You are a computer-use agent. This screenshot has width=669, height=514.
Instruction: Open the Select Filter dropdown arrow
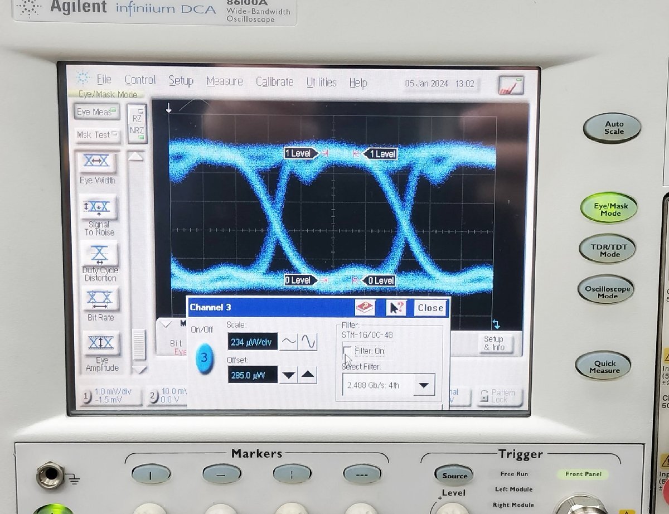tap(424, 385)
